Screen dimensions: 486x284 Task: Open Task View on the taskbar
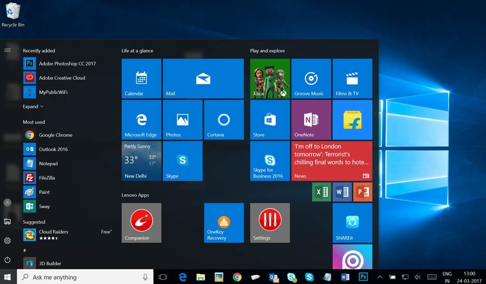tap(163, 277)
